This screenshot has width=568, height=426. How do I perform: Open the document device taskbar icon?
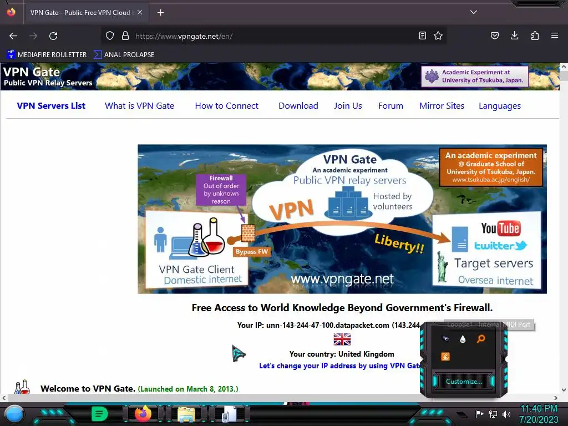pos(229,414)
